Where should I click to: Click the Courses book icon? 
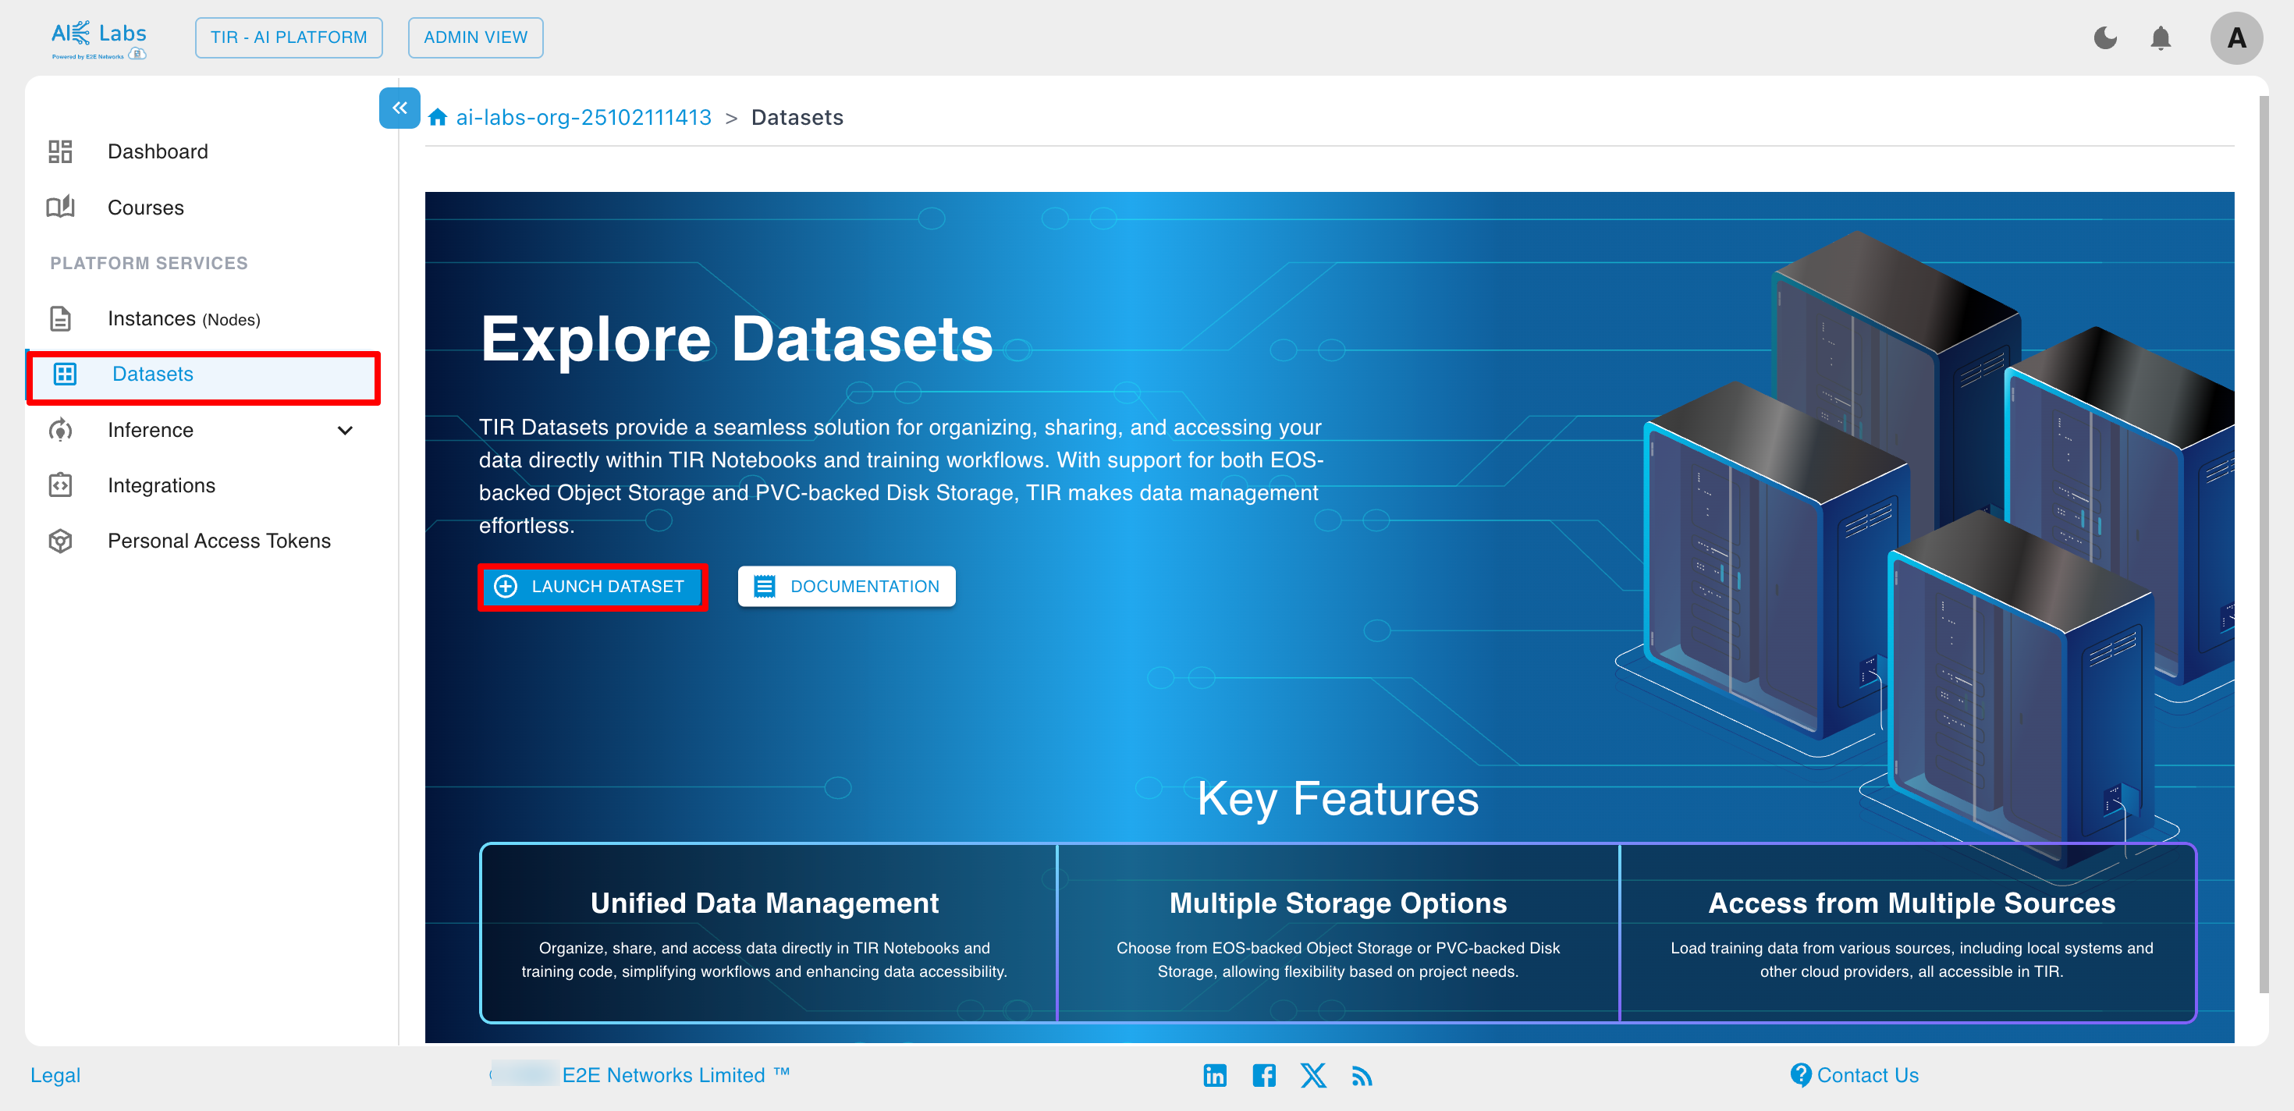[61, 208]
